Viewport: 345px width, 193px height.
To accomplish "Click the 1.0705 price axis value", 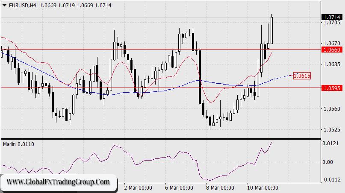I will tap(332, 23).
